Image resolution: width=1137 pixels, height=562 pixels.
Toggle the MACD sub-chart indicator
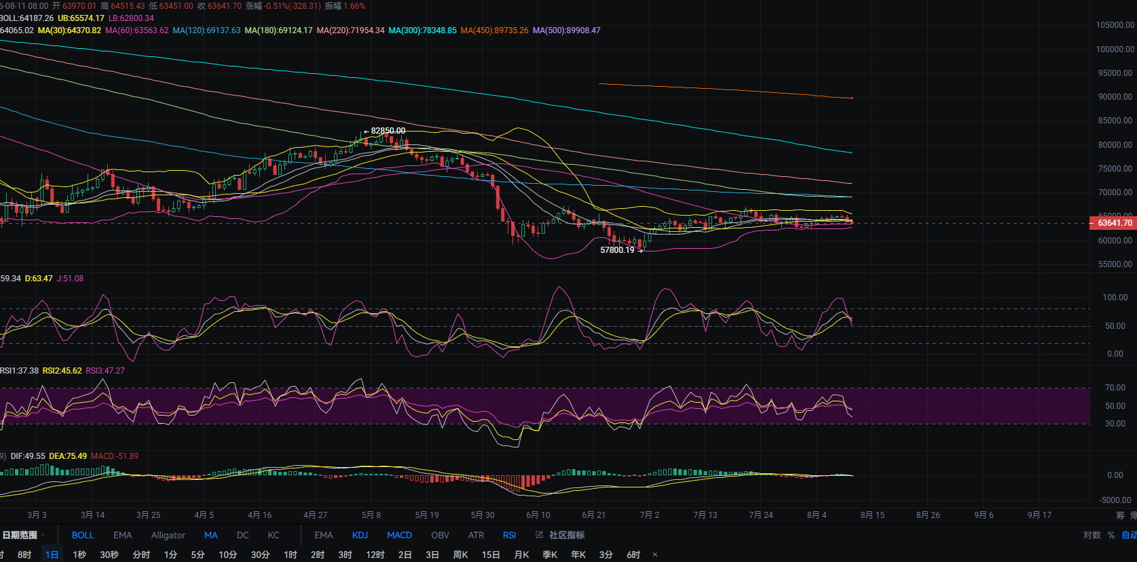point(400,535)
